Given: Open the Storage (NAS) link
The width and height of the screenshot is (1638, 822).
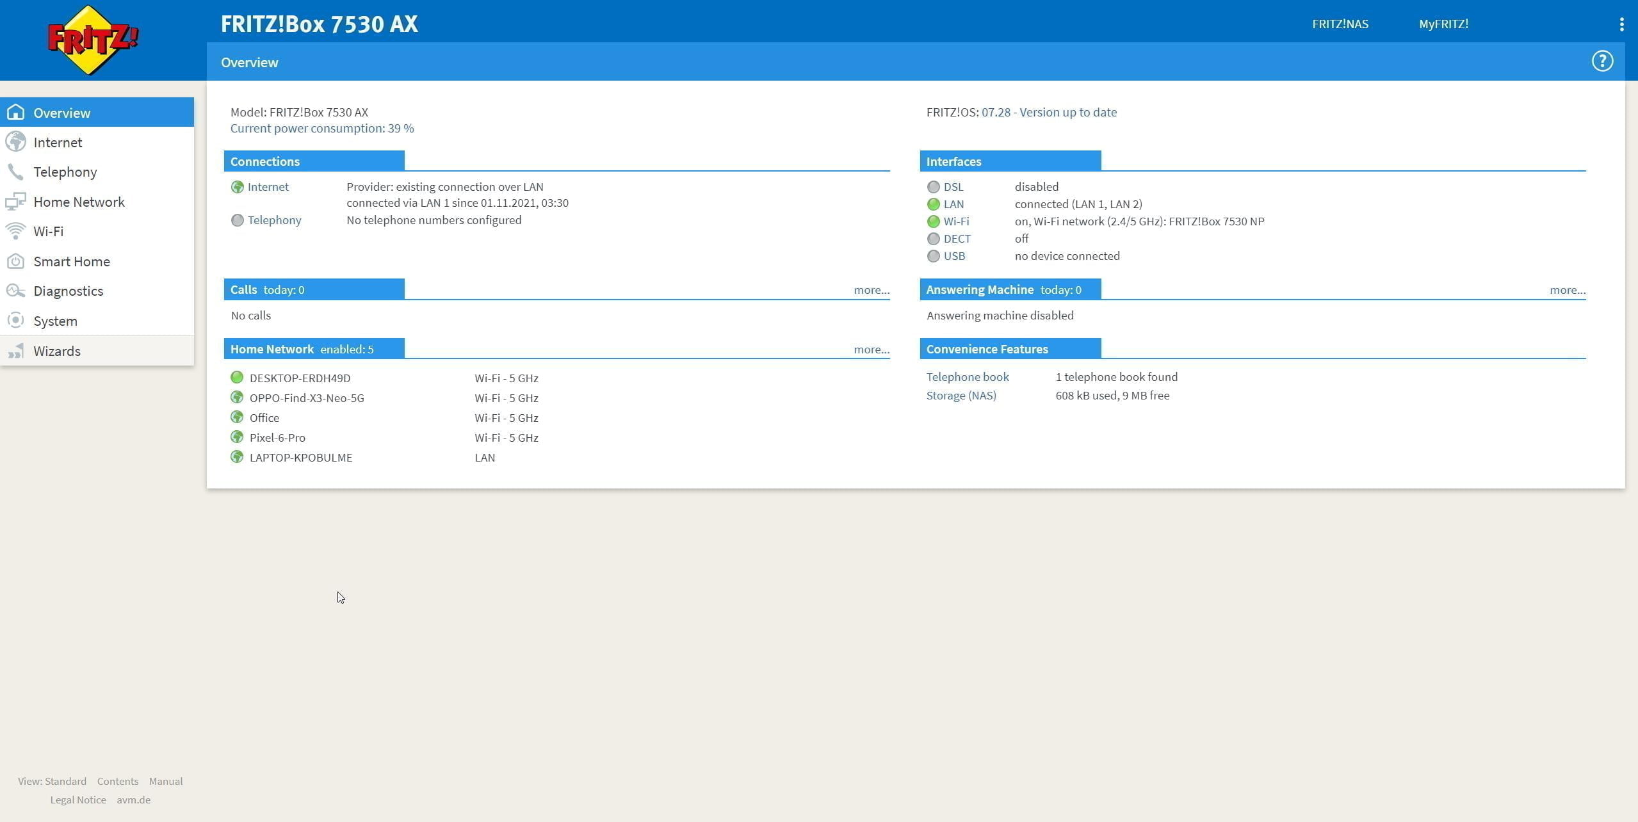Looking at the screenshot, I should [x=961, y=396].
